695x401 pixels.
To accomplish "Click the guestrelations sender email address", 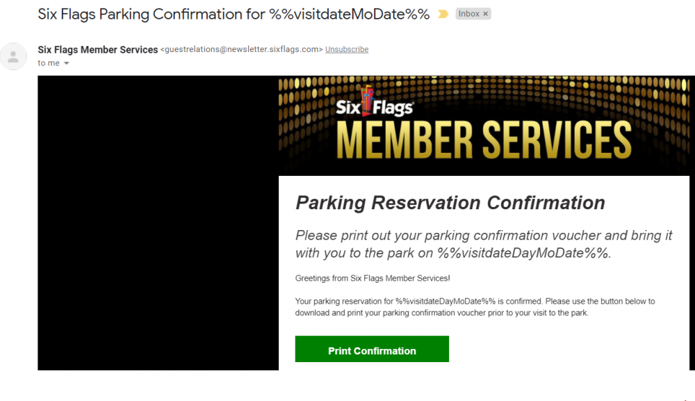I will (241, 49).
